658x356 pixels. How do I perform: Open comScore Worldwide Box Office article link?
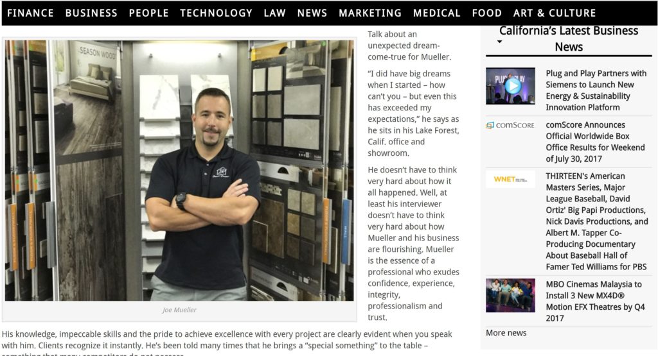595,142
